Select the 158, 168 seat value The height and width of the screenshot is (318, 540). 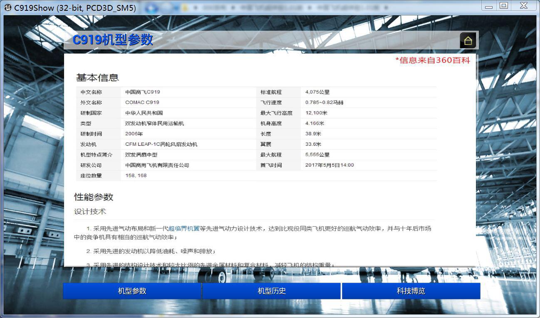pyautogui.click(x=136, y=176)
